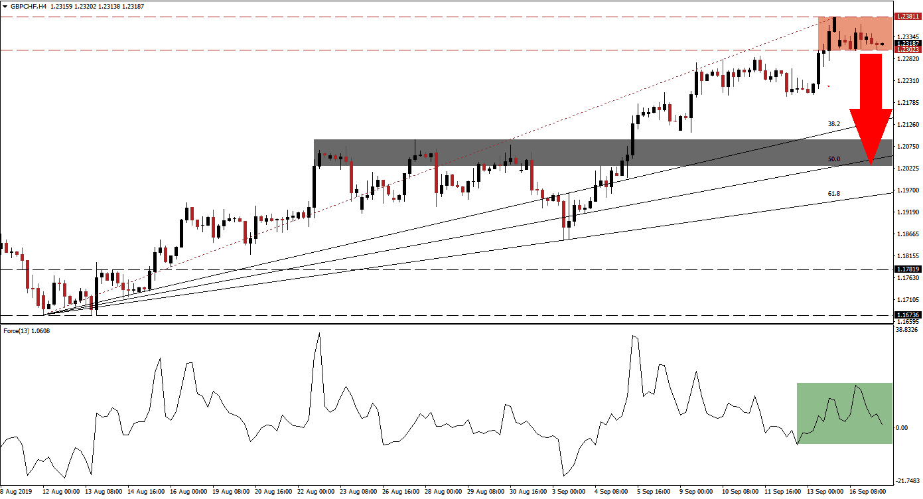Click the 3 Sep 00:00 time axis label

click(x=568, y=492)
